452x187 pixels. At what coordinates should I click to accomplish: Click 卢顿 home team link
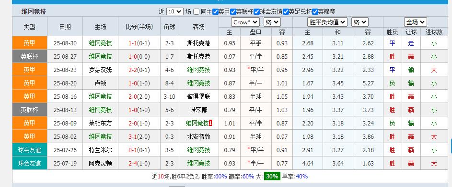[100, 83]
